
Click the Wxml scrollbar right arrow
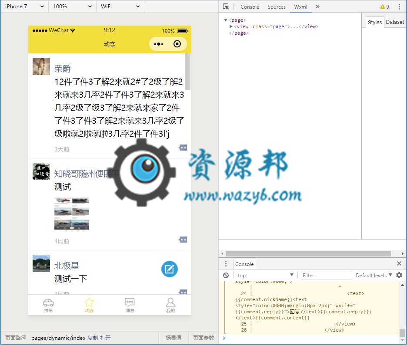pos(402,253)
